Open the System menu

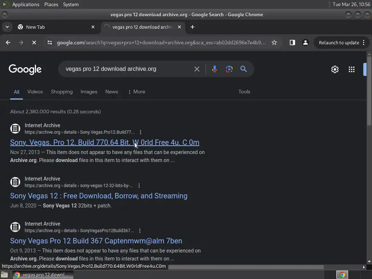[x=71, y=4]
